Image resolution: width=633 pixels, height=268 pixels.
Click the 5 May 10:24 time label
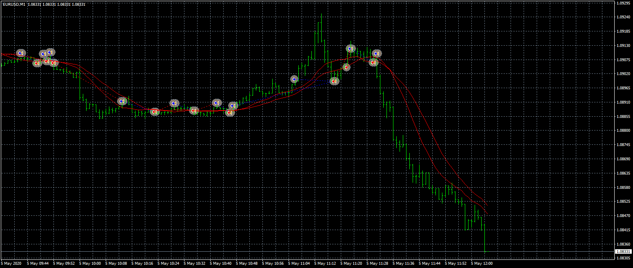(x=169, y=264)
